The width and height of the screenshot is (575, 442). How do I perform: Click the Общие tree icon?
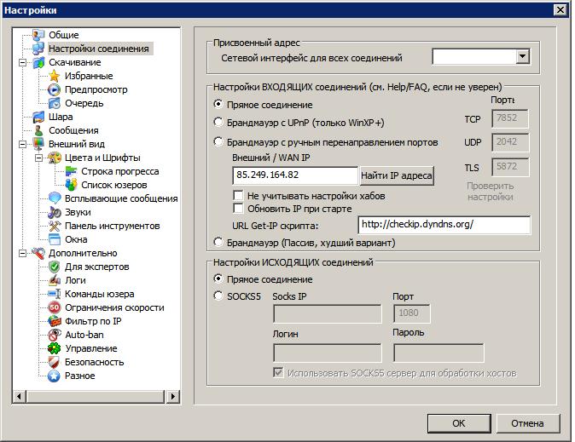(38, 35)
